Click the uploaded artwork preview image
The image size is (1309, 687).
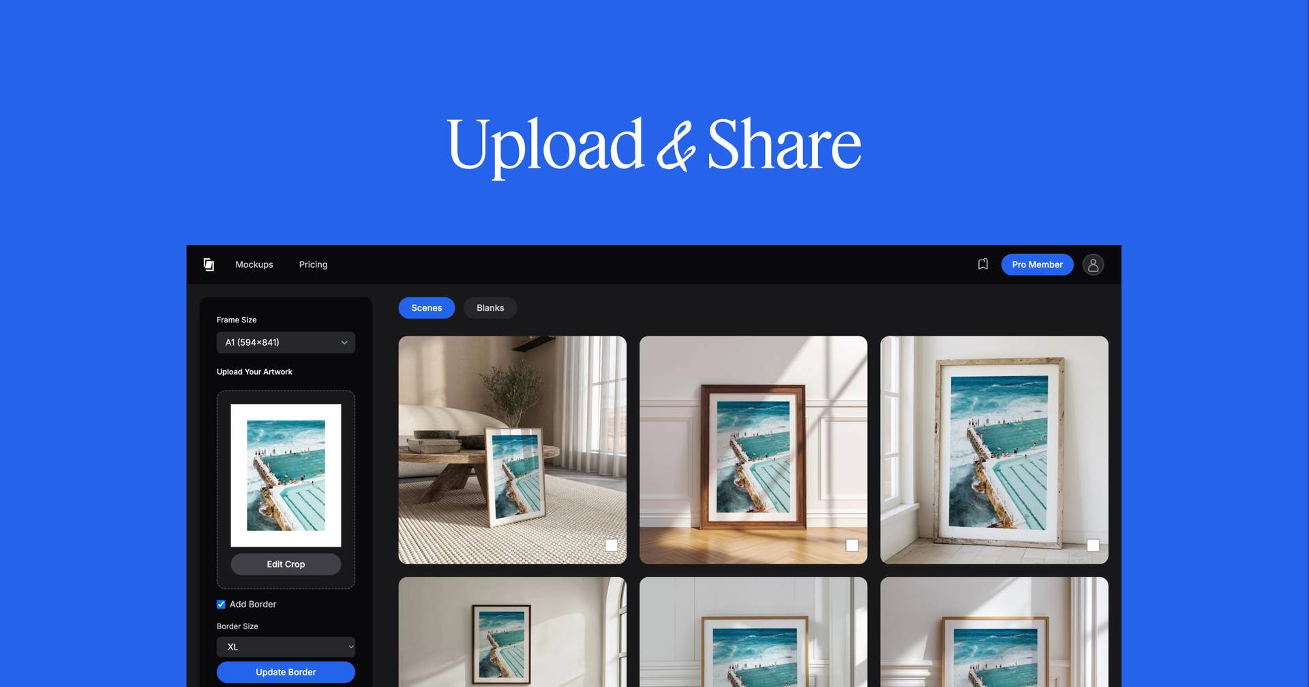(x=286, y=475)
